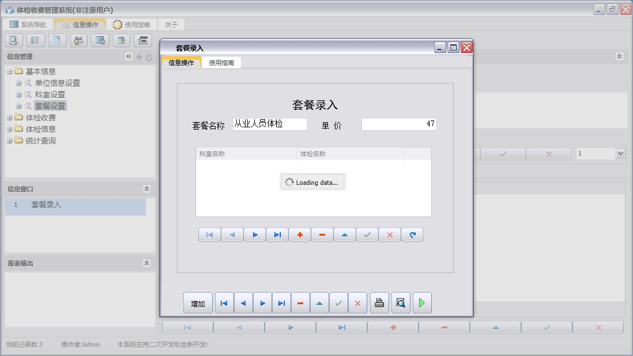This screenshot has width=633, height=356.
Task: Click the blank document icon on the toolbar
Action: [56, 40]
